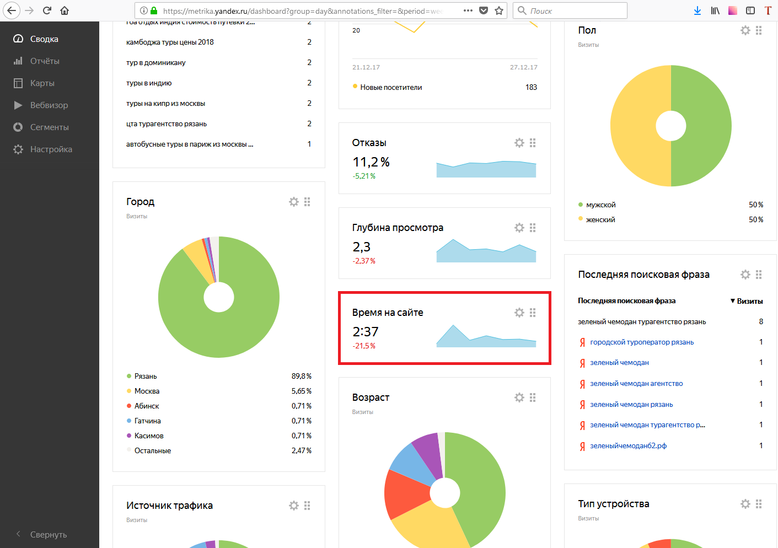Screen dimensions: 778x548
Task: Open settings gear for Город widget
Action: coord(294,202)
